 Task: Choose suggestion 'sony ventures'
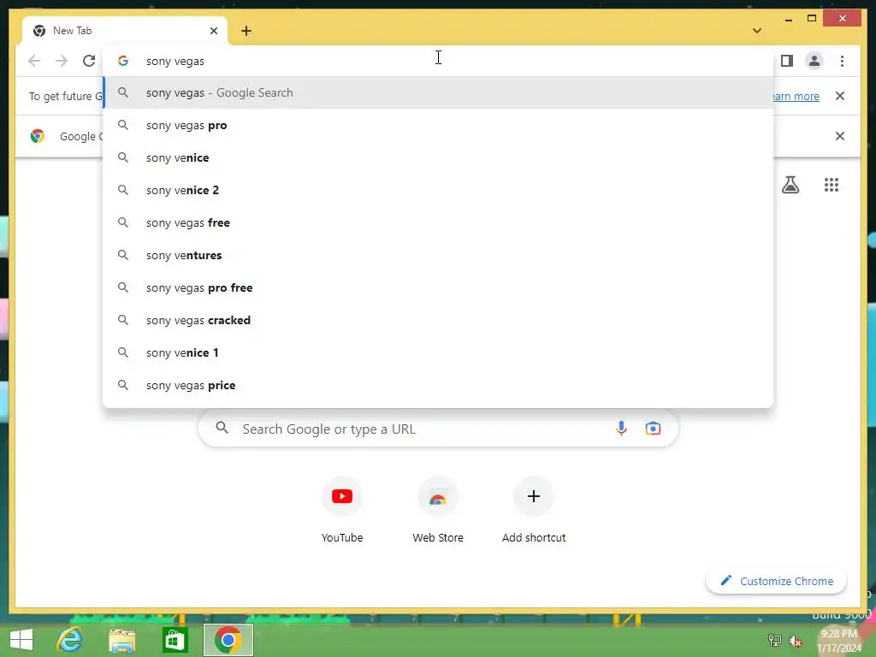click(x=439, y=255)
